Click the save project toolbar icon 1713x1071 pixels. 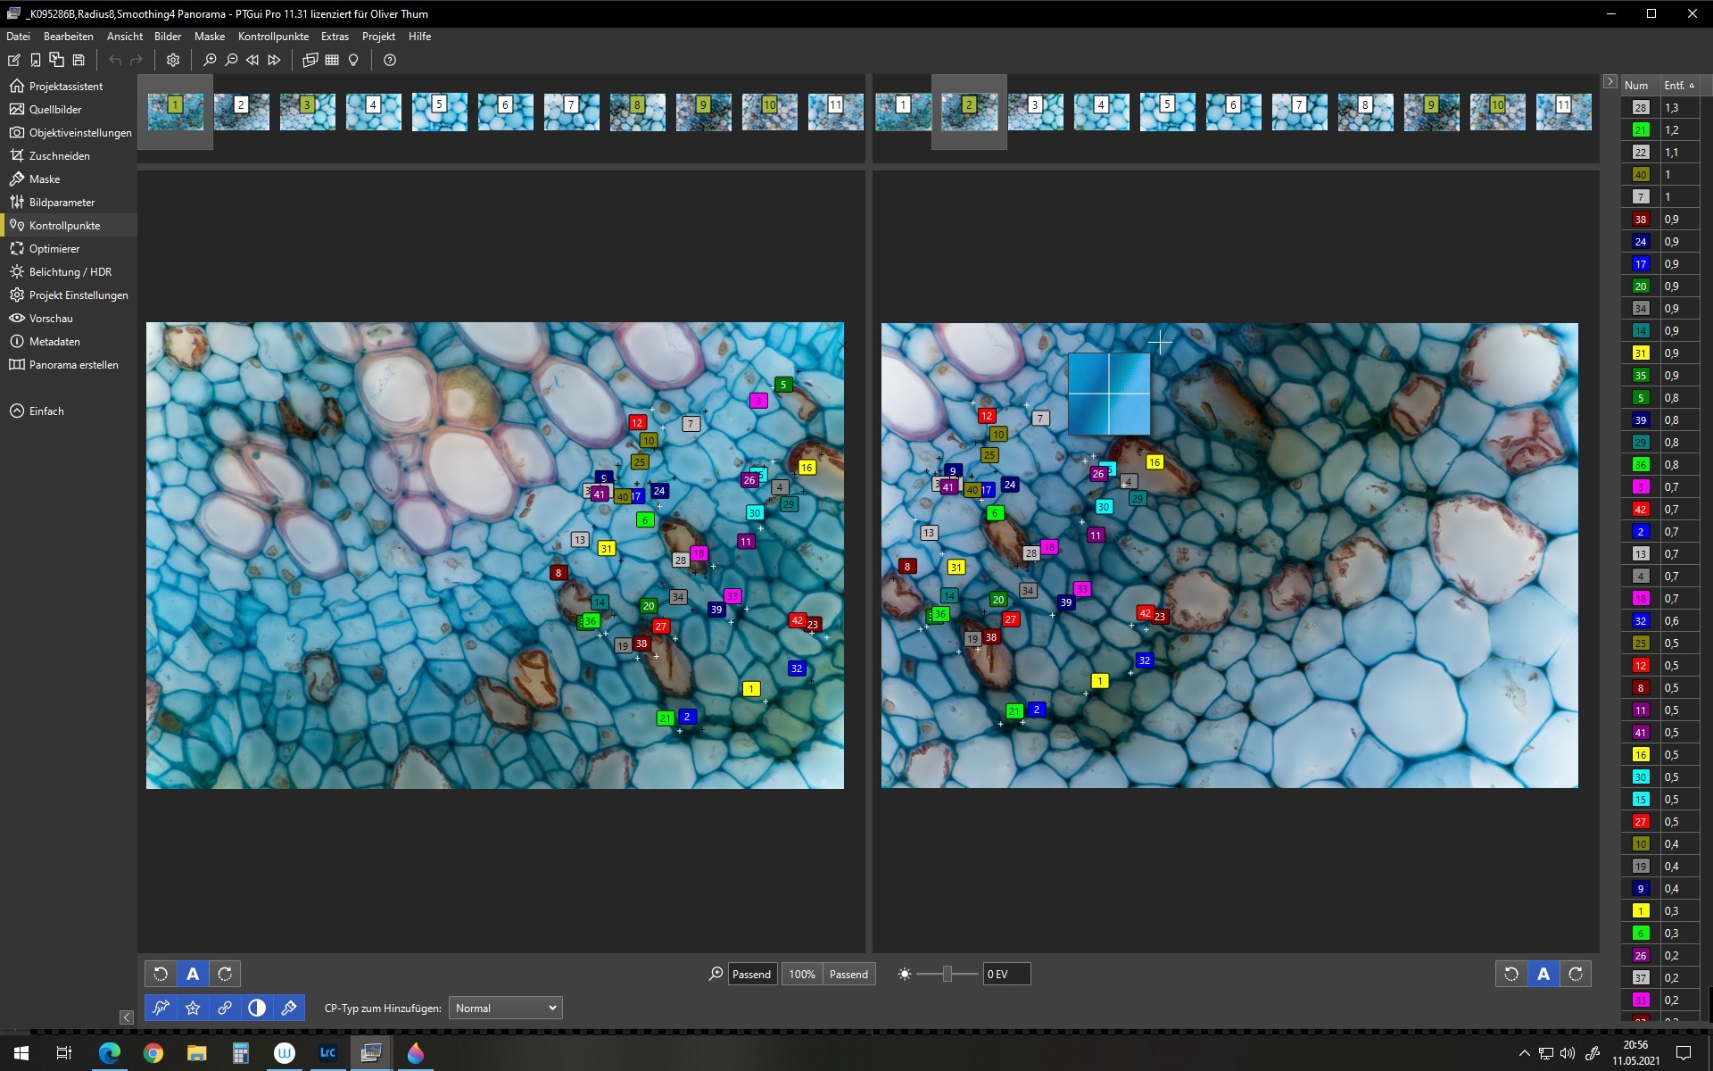pyautogui.click(x=79, y=60)
